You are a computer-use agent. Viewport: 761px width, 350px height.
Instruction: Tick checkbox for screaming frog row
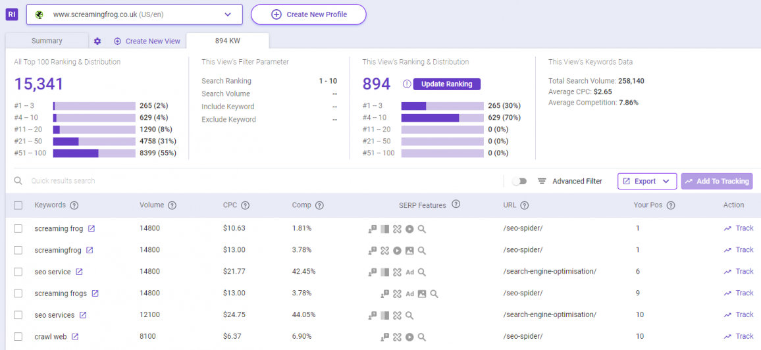coord(18,228)
